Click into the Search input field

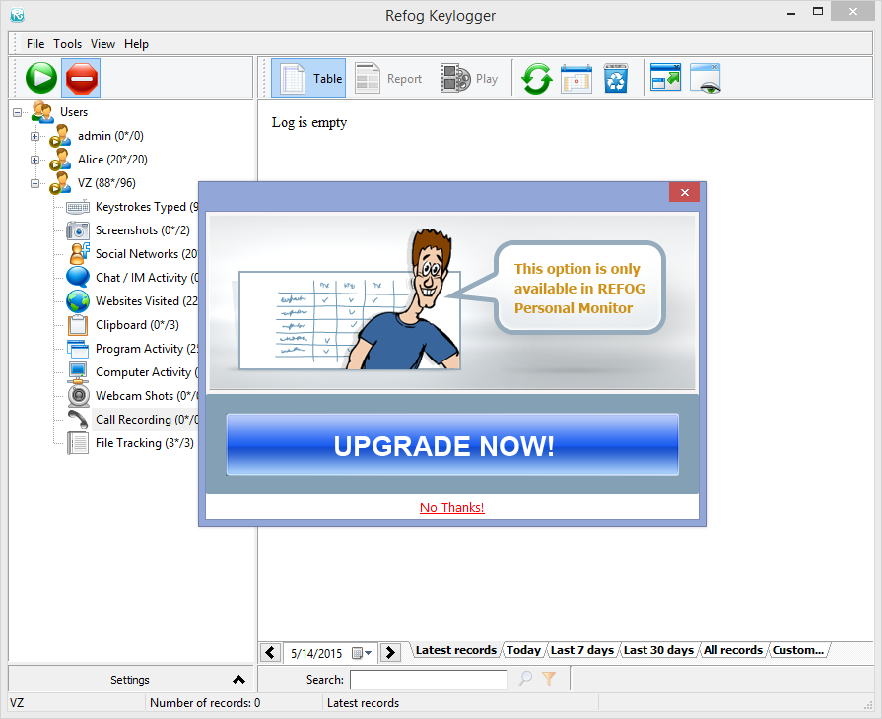(x=428, y=679)
